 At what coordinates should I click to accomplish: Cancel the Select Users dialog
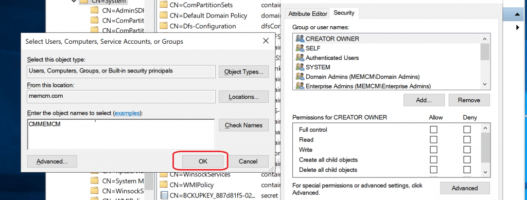coord(248,161)
